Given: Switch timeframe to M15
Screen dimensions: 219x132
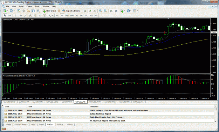Looking at the screenshot, I should pyautogui.click(x=67, y=16).
